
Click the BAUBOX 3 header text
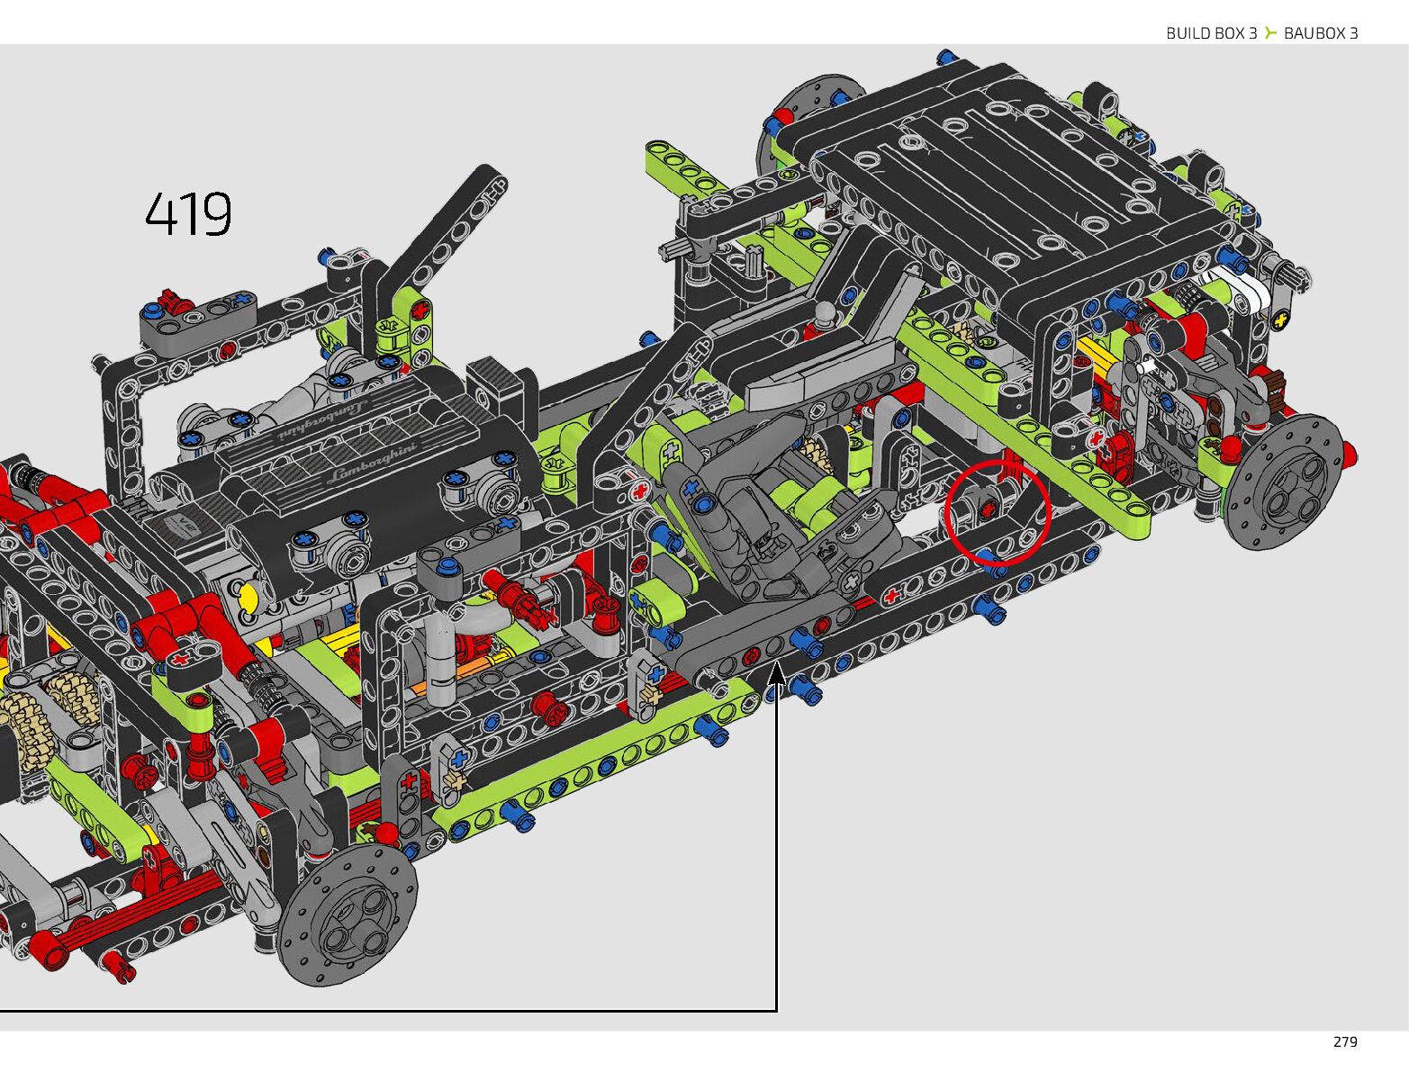tap(1321, 33)
